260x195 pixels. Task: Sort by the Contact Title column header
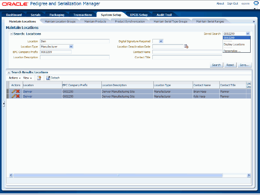(233, 85)
